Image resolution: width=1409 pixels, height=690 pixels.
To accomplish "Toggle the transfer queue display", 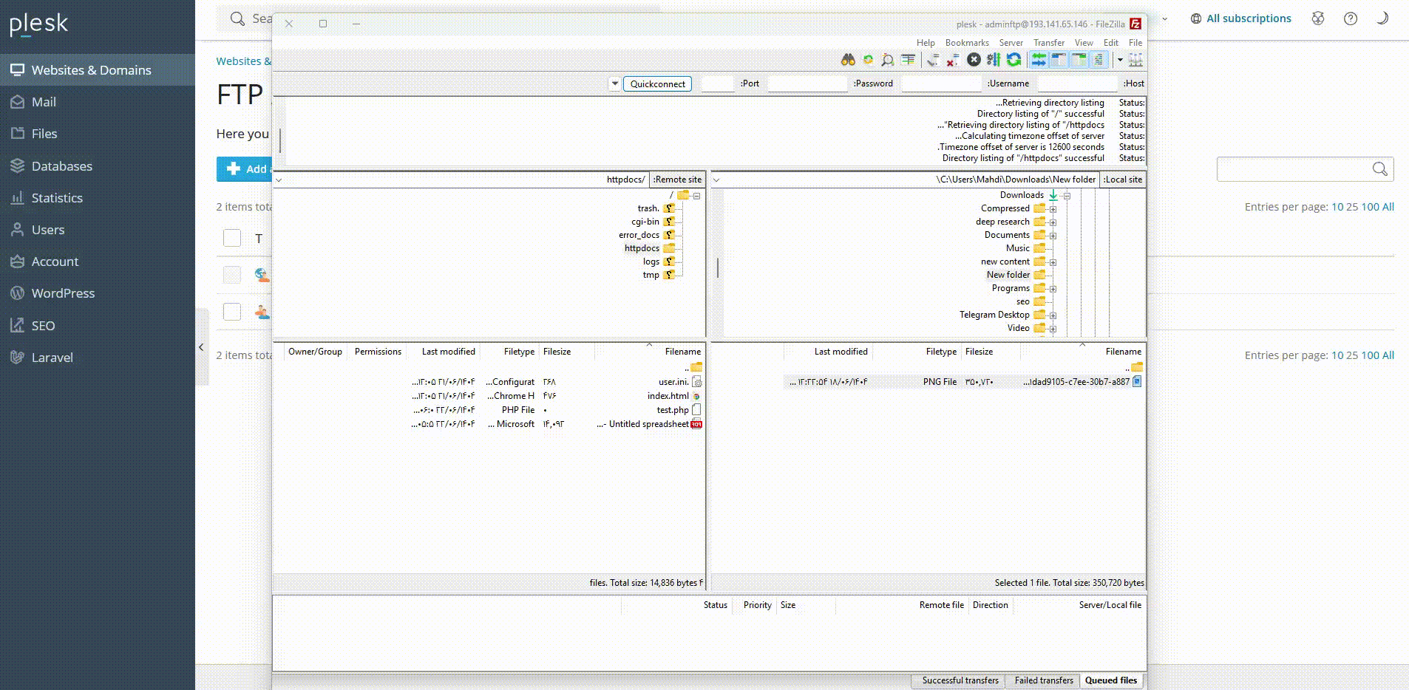I will (x=1039, y=60).
